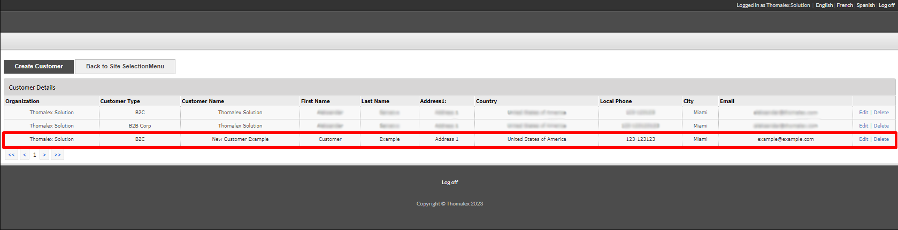Select the 'Address 1' unblurred cell
The image size is (898, 230).
coord(447,139)
